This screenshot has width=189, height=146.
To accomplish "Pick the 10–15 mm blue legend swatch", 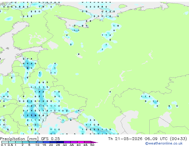I will 40,142.
